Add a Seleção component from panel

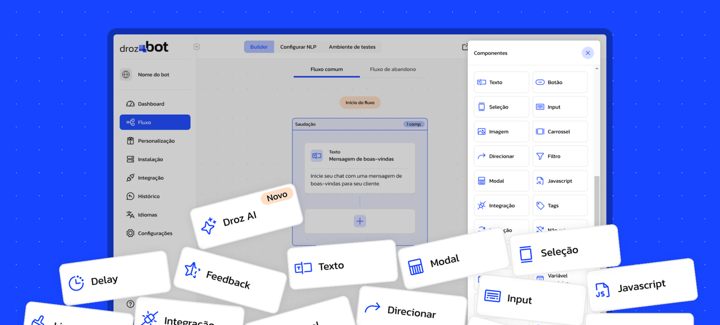tap(501, 107)
